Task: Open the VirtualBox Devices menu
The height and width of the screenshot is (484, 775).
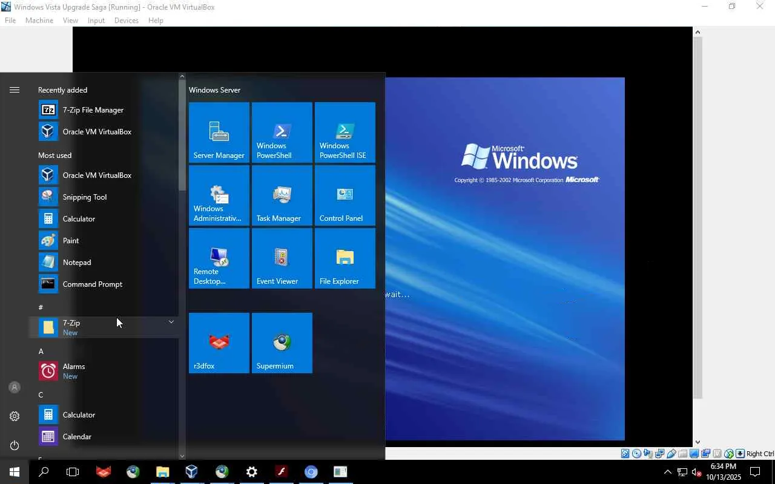Action: (x=127, y=21)
